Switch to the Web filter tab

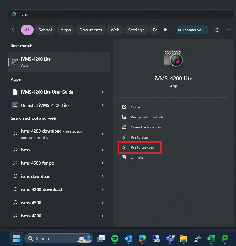pyautogui.click(x=115, y=30)
